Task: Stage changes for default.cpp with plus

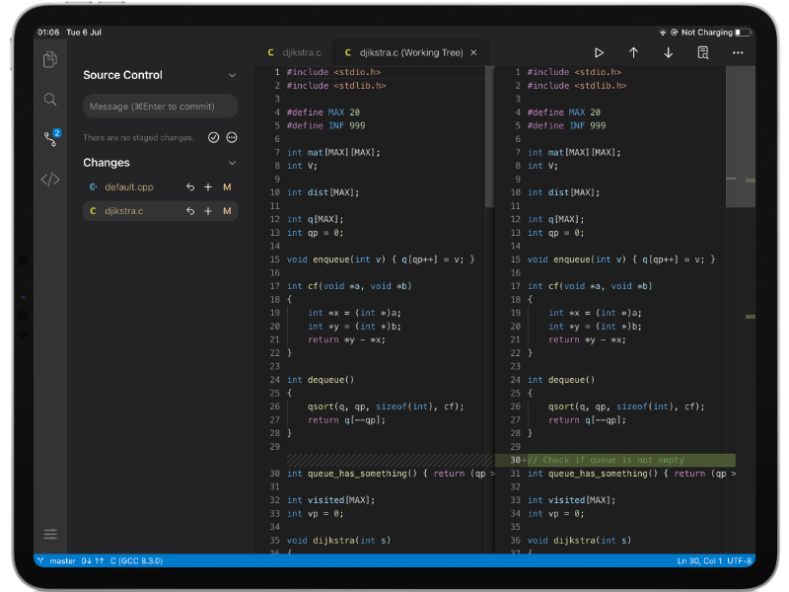Action: (x=208, y=187)
